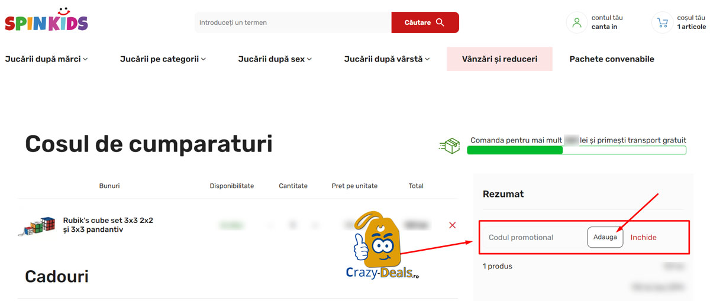Open the account user icon
Image resolution: width=710 pixels, height=301 pixels.
[576, 22]
